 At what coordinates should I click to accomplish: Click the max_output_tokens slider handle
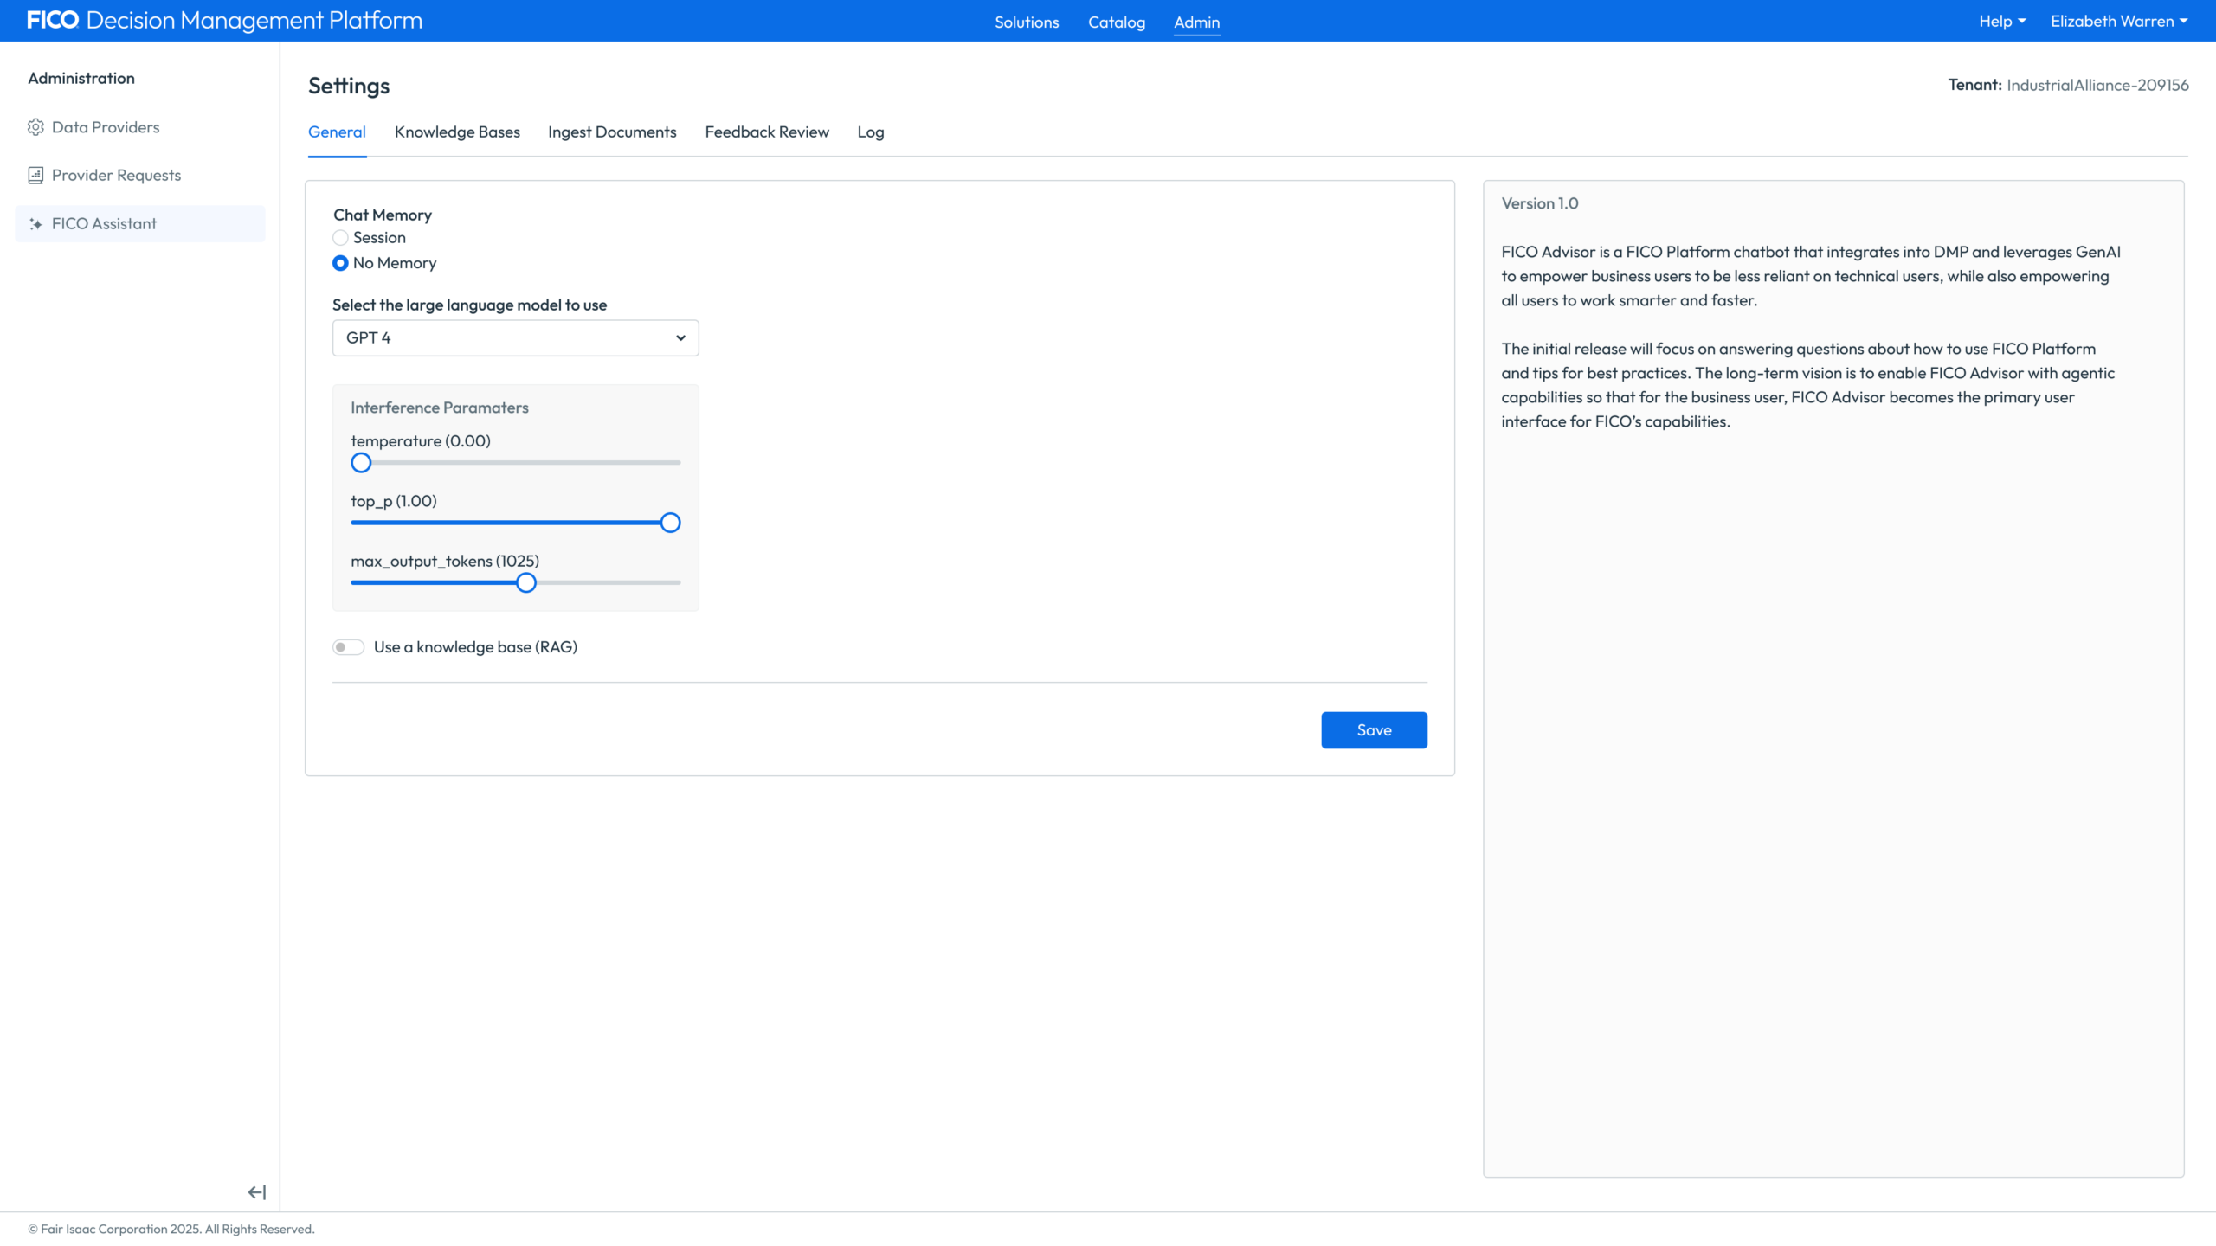[525, 583]
